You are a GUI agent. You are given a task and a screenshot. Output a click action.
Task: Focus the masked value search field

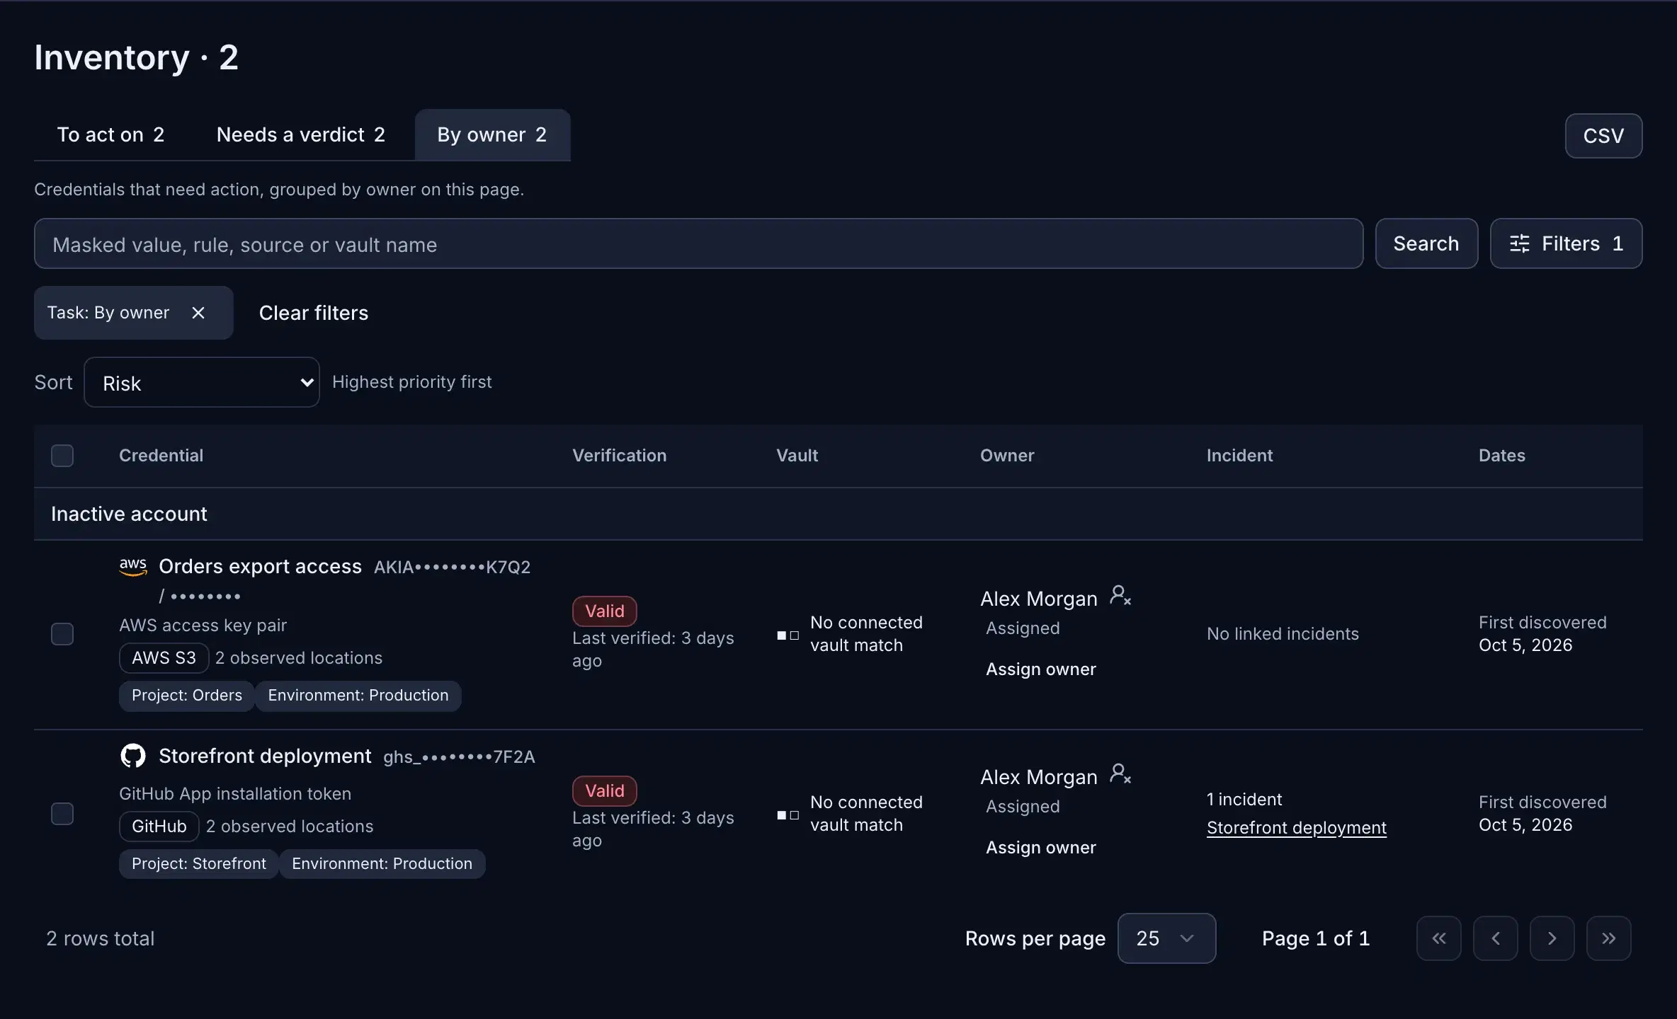click(x=698, y=243)
